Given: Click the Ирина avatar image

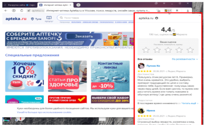Looking at the screenshot, I should [x=141, y=111].
